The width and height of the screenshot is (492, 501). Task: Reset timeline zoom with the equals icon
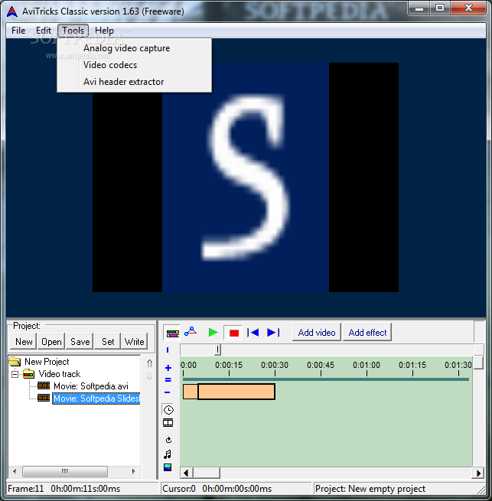coord(168,380)
